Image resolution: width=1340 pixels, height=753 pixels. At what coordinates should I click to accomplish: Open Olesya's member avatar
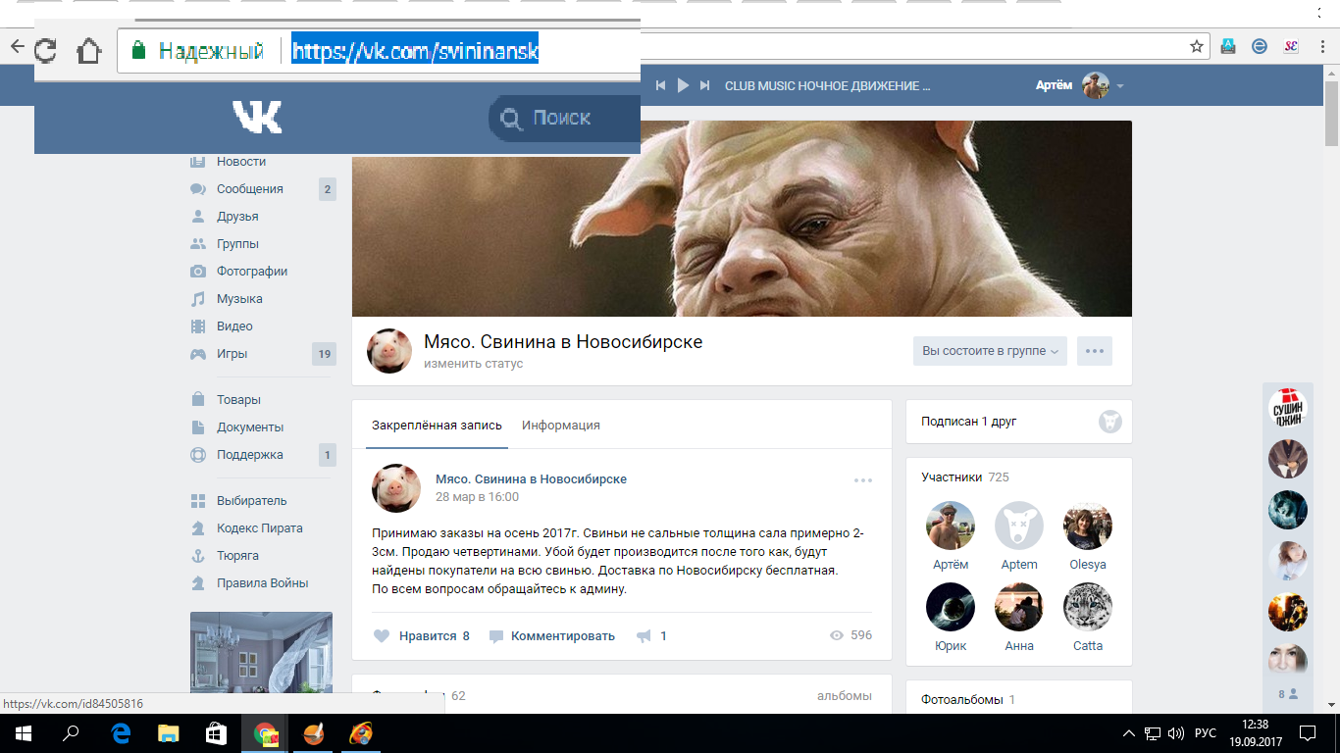click(1087, 527)
